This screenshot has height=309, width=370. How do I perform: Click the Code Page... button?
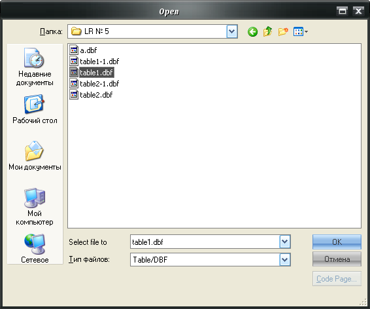[x=337, y=279]
